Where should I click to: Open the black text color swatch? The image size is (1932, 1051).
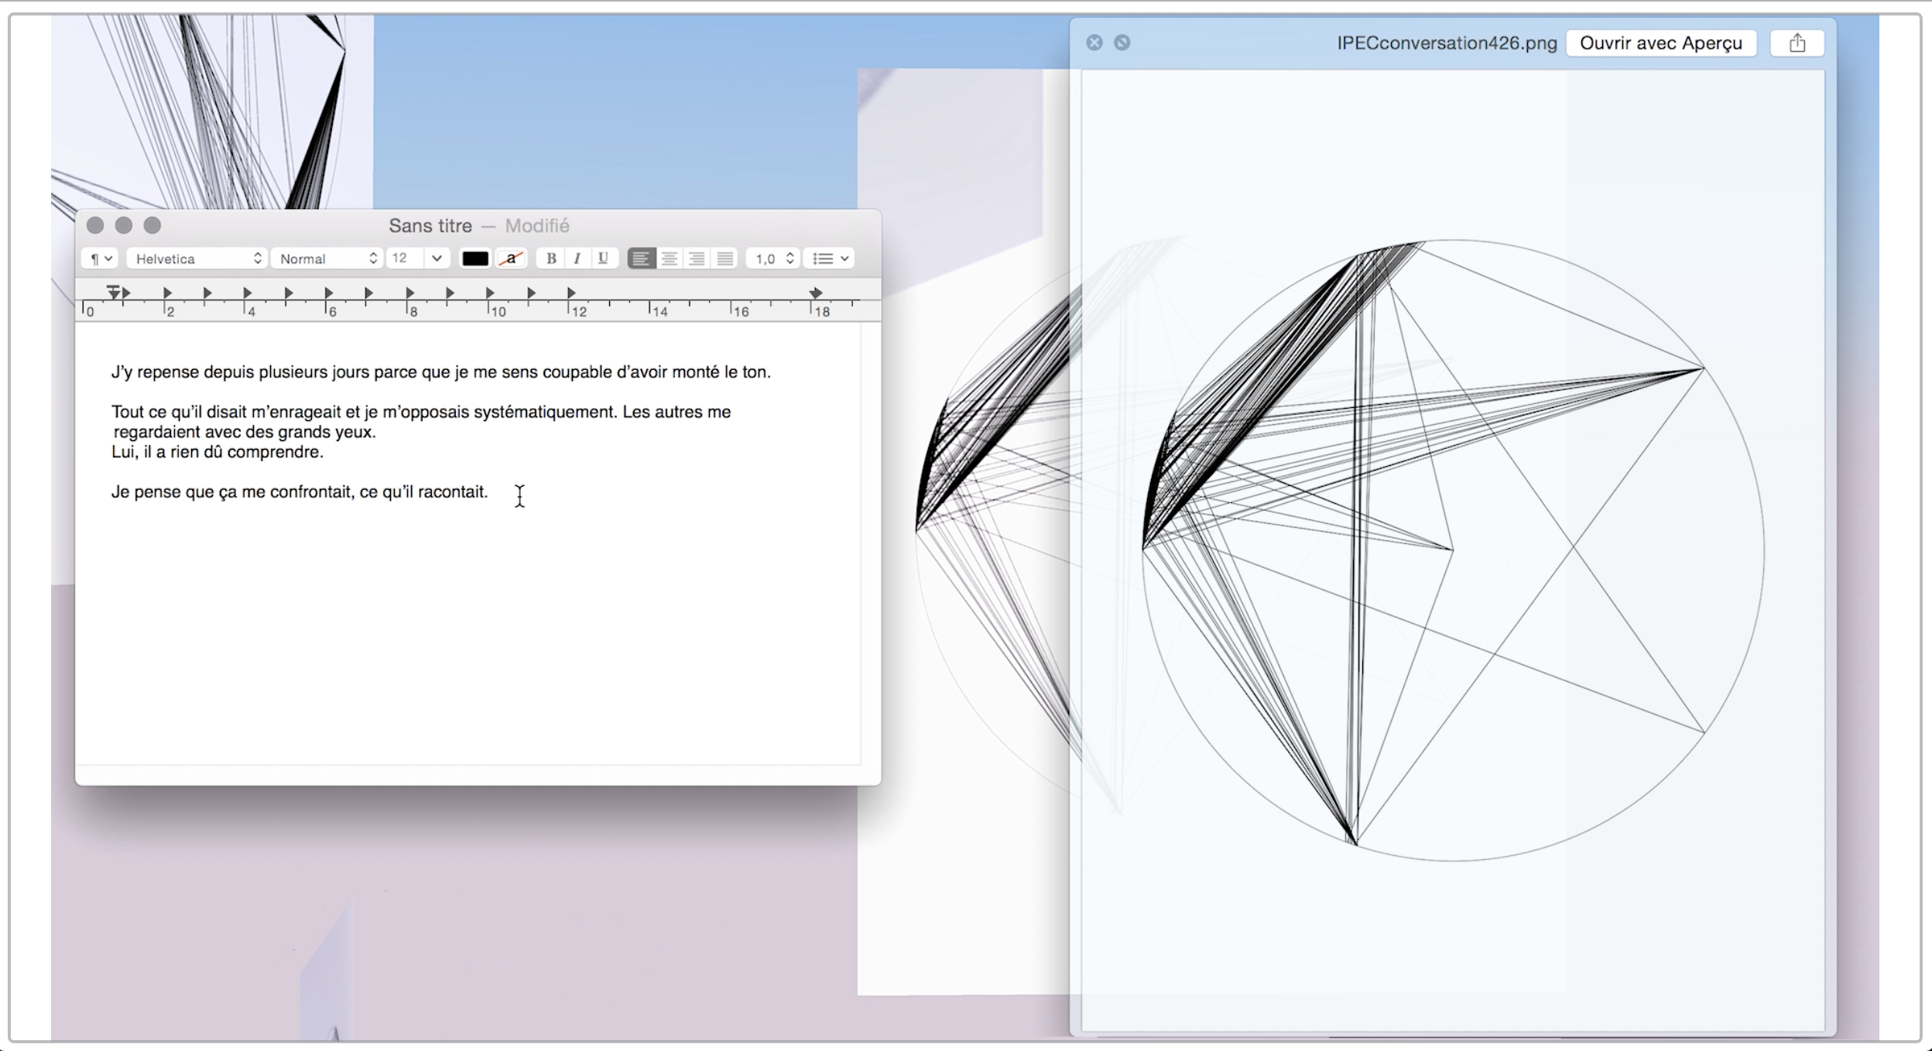475,258
